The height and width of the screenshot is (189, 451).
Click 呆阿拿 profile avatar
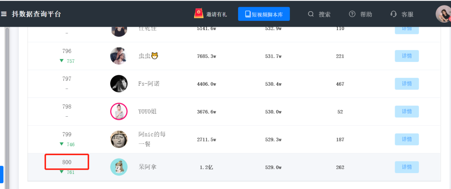pos(119,167)
